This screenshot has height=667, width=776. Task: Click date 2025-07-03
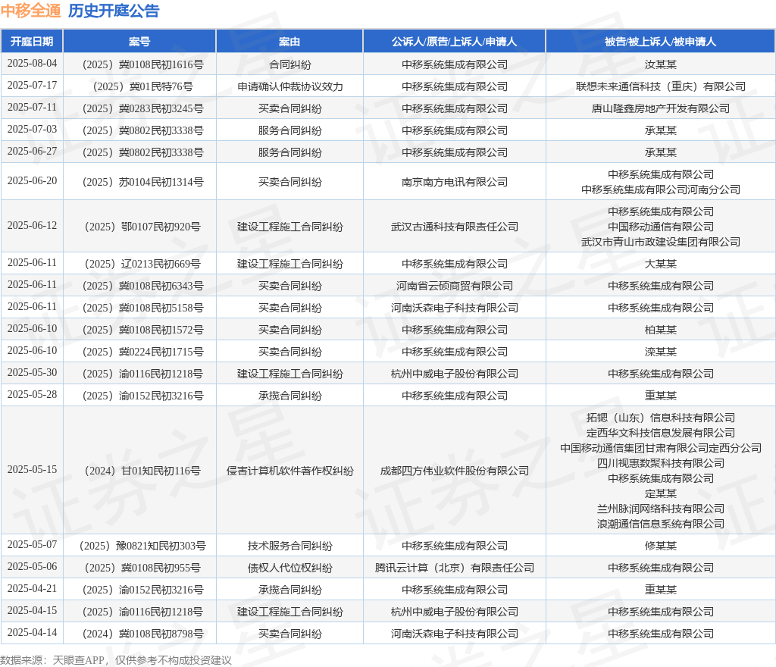(32, 129)
